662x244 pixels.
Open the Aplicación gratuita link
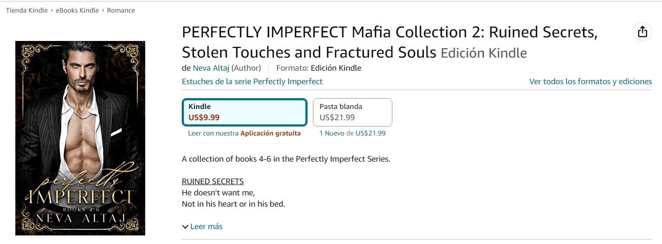pos(270,133)
